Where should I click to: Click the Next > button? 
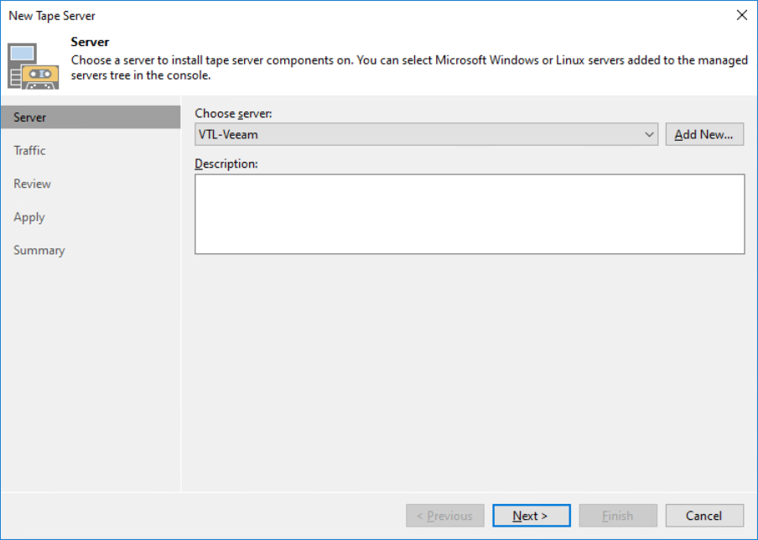[532, 516]
